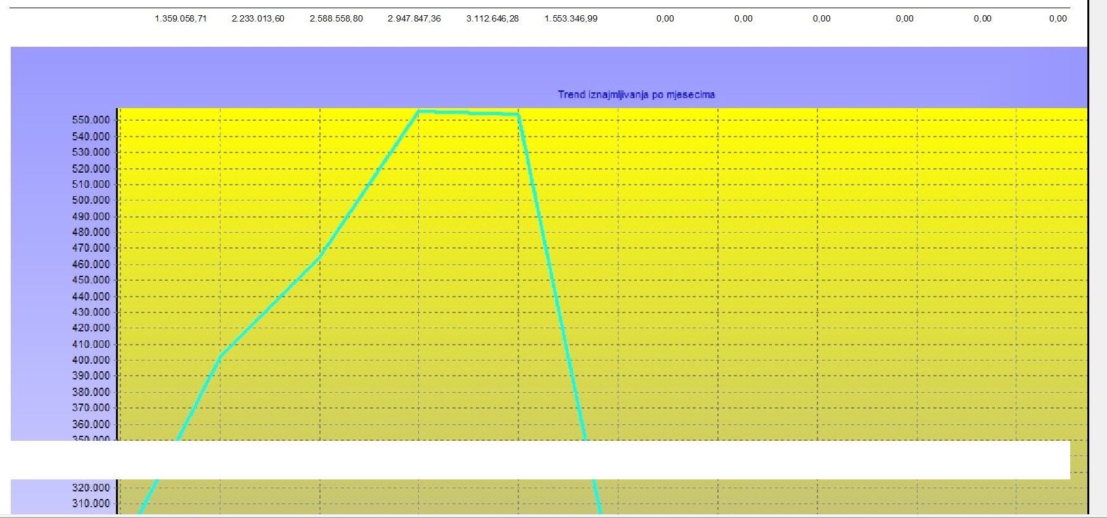Image resolution: width=1107 pixels, height=518 pixels.
Task: Click the 2.588.558,80 amount
Action: (x=336, y=18)
